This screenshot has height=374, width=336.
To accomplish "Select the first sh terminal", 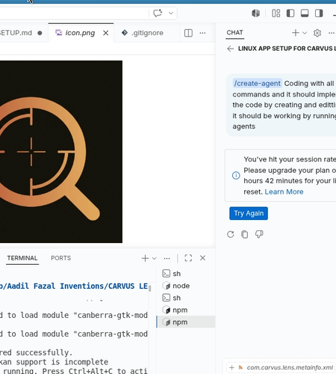I will (x=186, y=274).
